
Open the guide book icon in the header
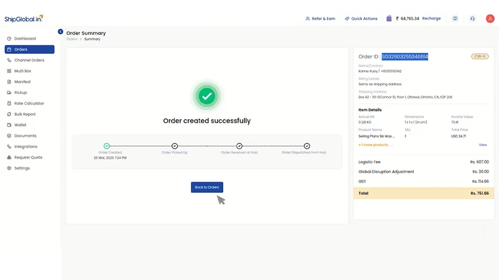coord(455,19)
